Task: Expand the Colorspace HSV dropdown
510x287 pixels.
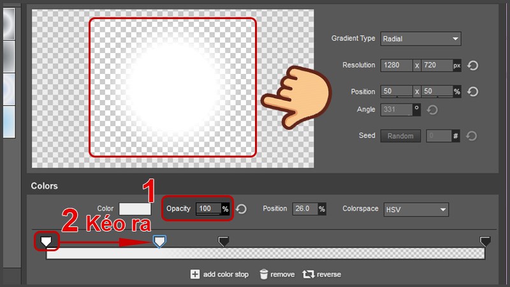Action: [x=415, y=209]
